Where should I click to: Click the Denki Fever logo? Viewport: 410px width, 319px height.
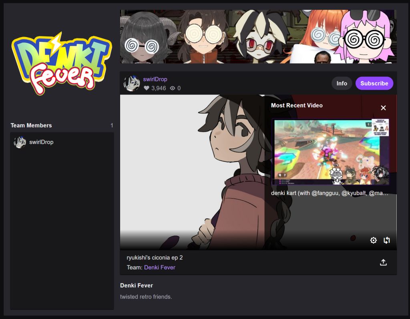62,63
